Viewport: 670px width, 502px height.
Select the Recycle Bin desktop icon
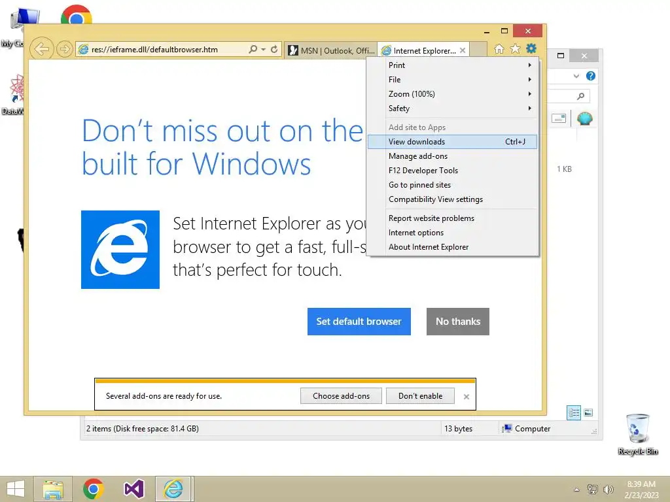pyautogui.click(x=637, y=434)
